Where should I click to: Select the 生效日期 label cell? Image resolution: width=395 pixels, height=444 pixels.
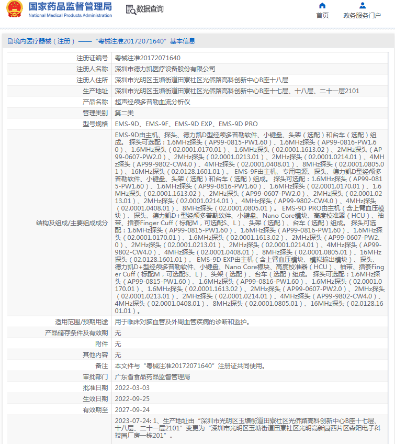59,399
